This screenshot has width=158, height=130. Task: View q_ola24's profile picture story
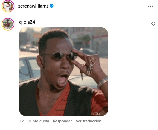(x=8, y=24)
